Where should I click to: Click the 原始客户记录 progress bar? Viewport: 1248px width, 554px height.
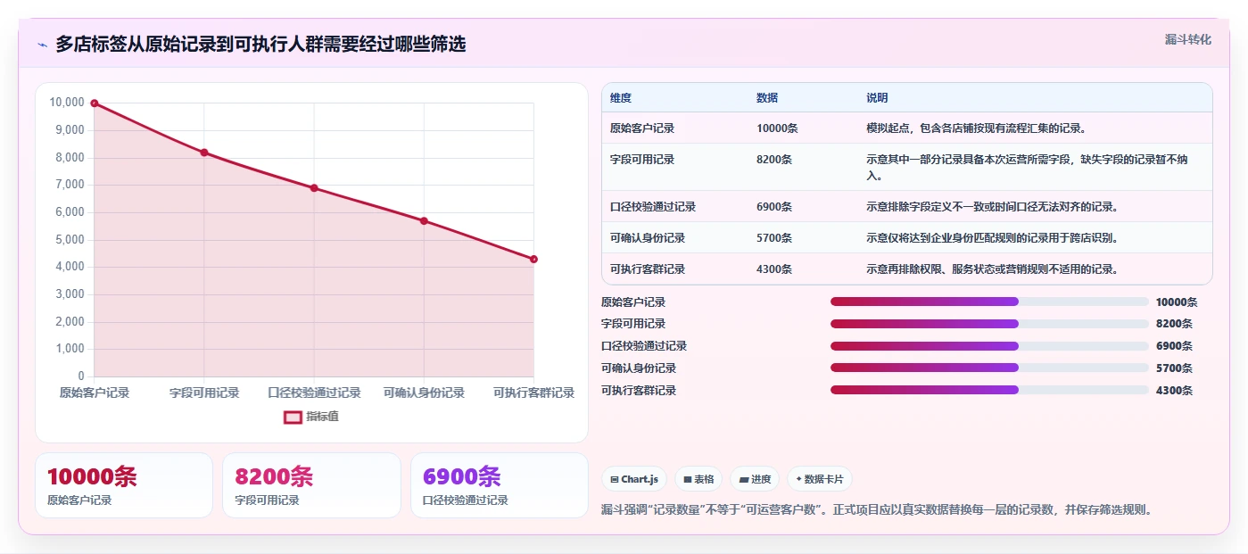pyautogui.click(x=989, y=302)
